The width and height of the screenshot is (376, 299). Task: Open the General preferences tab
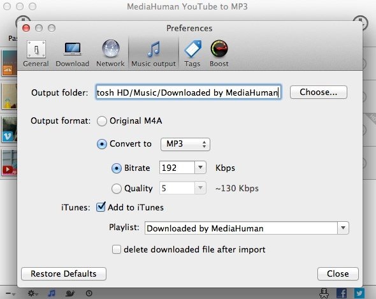[36, 54]
